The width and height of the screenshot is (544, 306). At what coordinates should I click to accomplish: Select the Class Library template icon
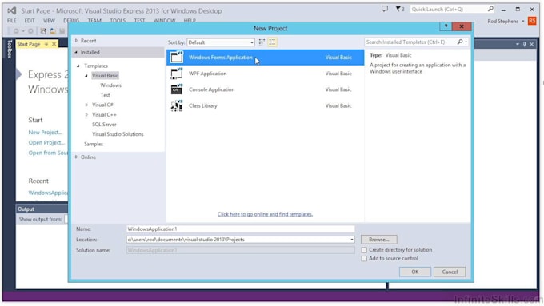177,105
